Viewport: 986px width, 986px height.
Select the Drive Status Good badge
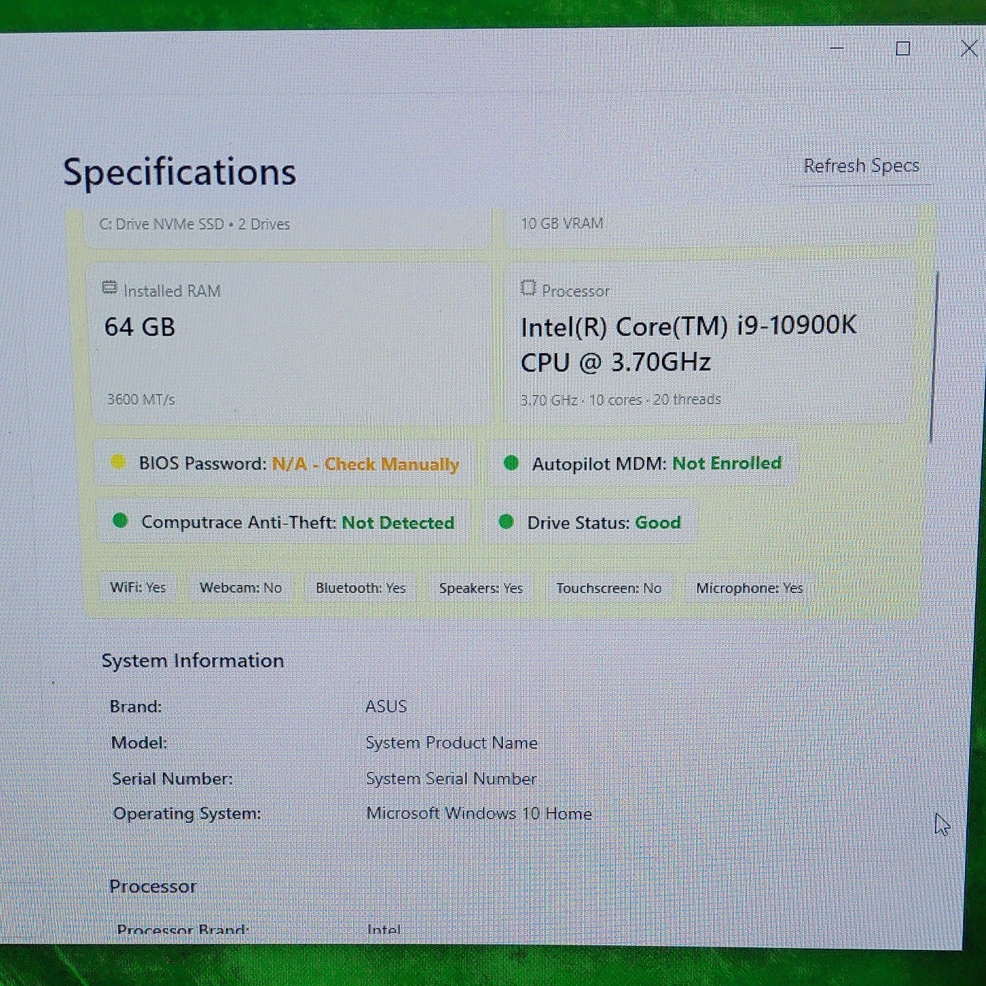click(591, 522)
